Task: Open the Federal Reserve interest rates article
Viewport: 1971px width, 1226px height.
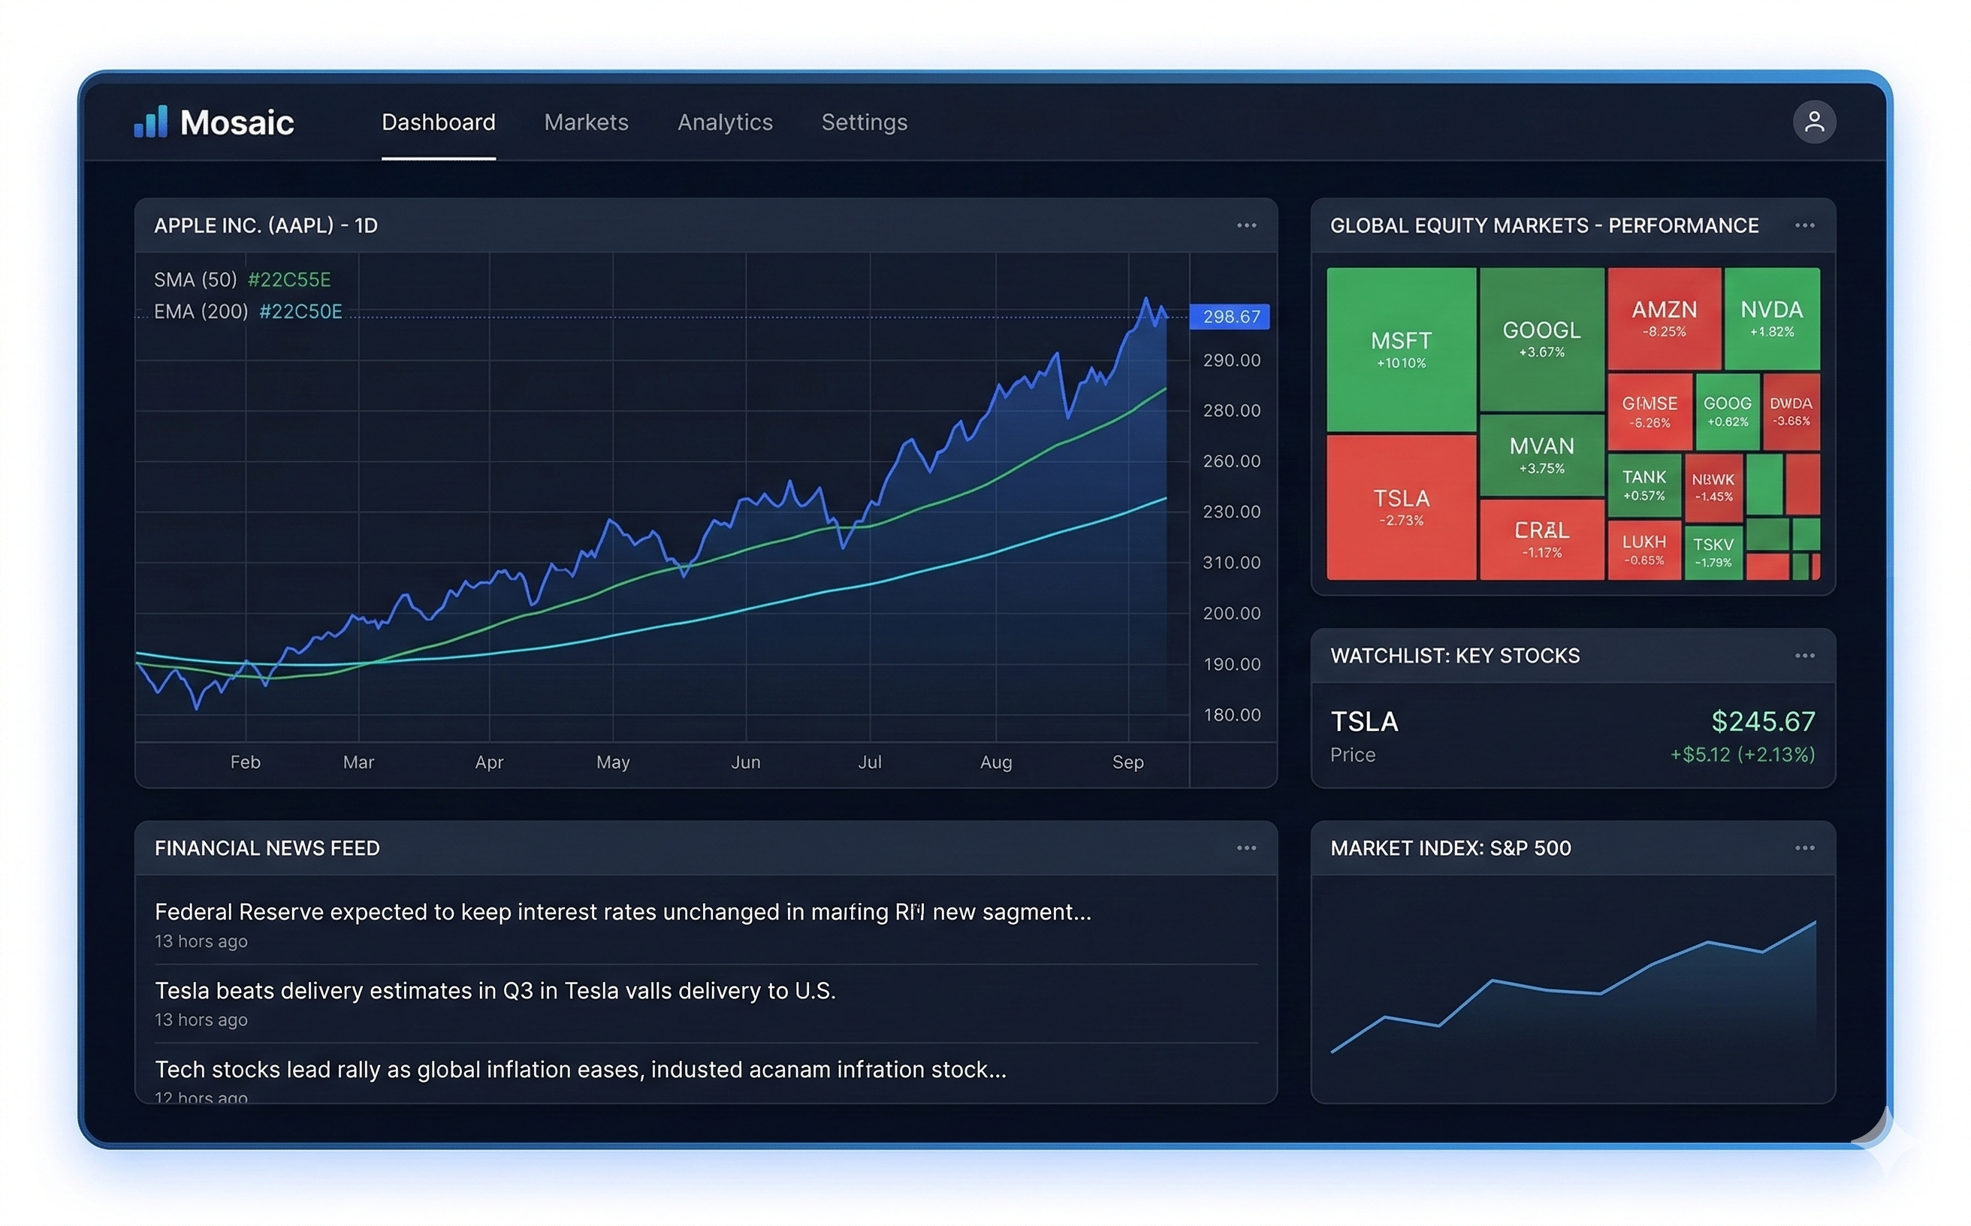Action: pyautogui.click(x=621, y=911)
